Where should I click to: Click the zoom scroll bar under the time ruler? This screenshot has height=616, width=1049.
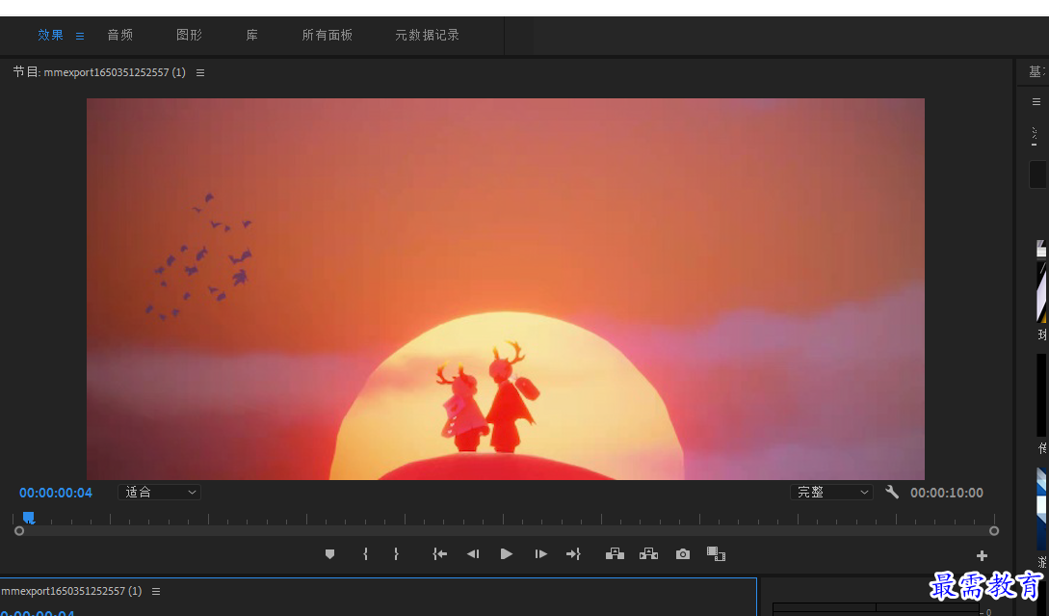(x=507, y=531)
